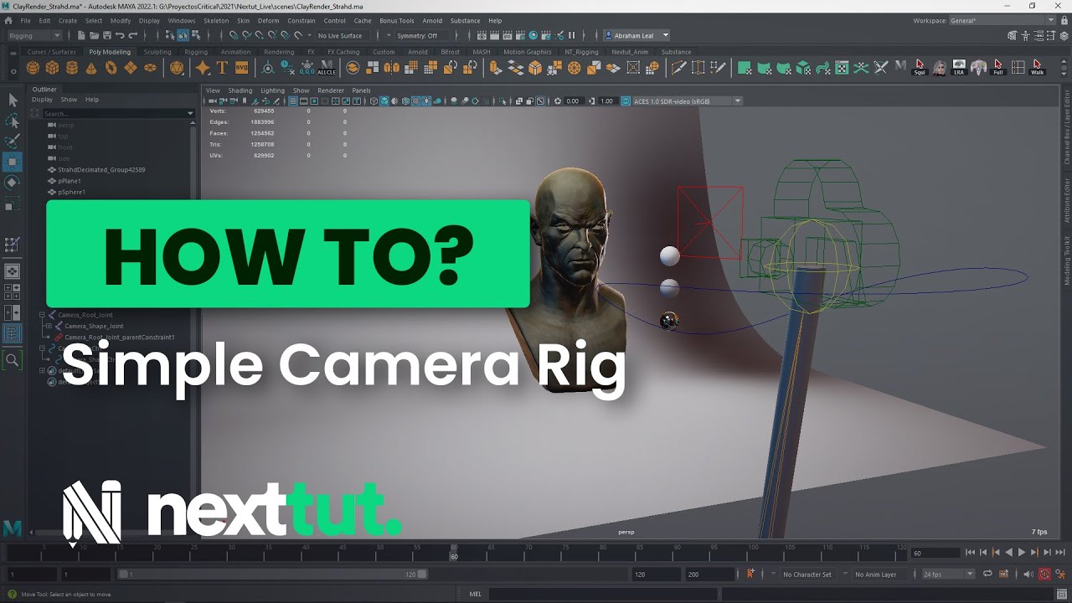
Task: Click the undo arrow icon
Action: [x=120, y=35]
